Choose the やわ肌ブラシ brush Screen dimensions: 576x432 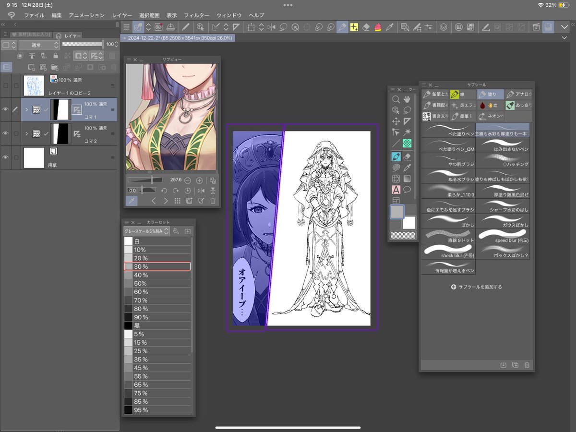pos(448,161)
